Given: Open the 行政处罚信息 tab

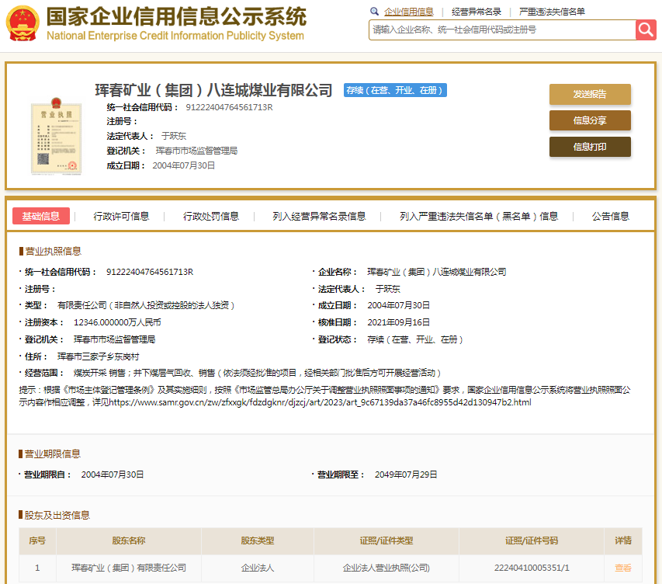Looking at the screenshot, I should [x=211, y=216].
